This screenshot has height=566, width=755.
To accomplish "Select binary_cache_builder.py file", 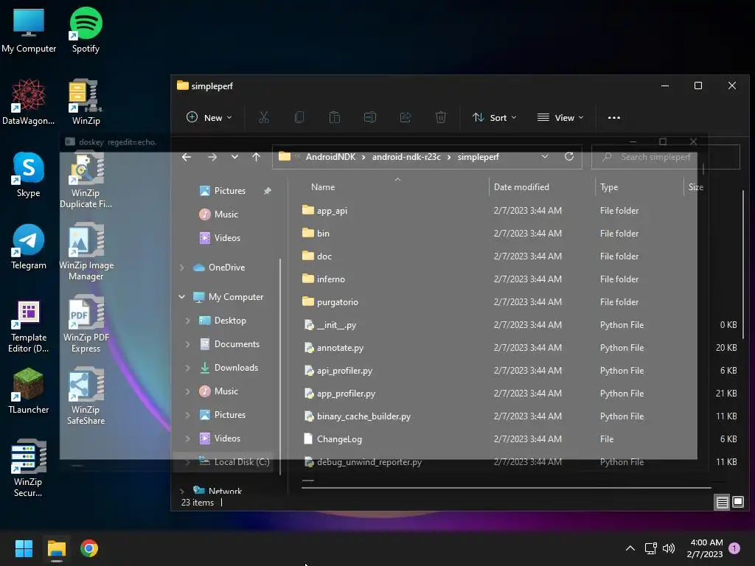I will point(363,416).
